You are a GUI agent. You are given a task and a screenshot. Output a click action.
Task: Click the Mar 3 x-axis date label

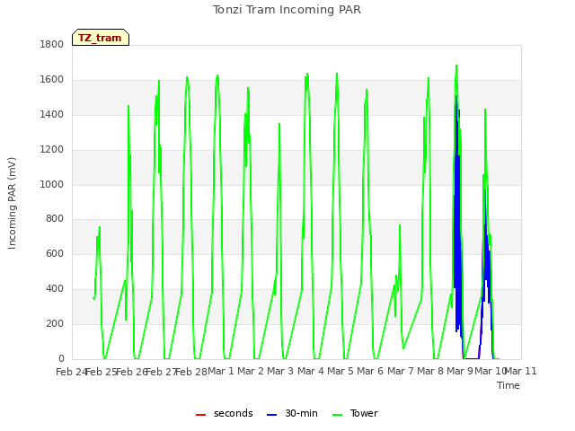point(280,371)
